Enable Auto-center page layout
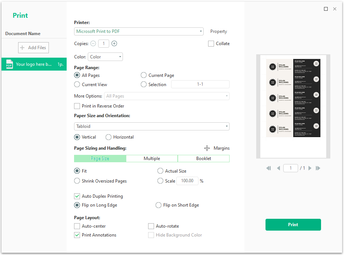 (x=77, y=226)
